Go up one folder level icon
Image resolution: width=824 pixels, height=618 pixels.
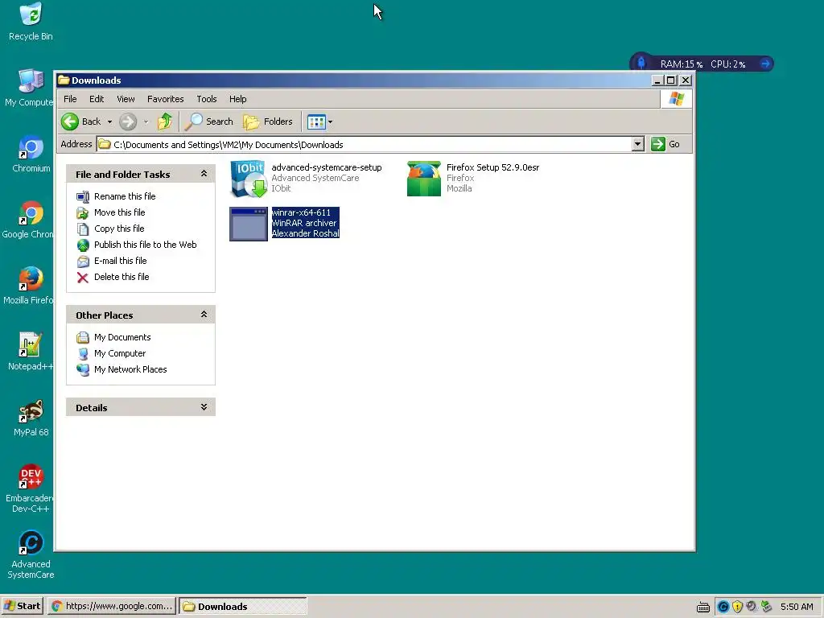click(165, 122)
